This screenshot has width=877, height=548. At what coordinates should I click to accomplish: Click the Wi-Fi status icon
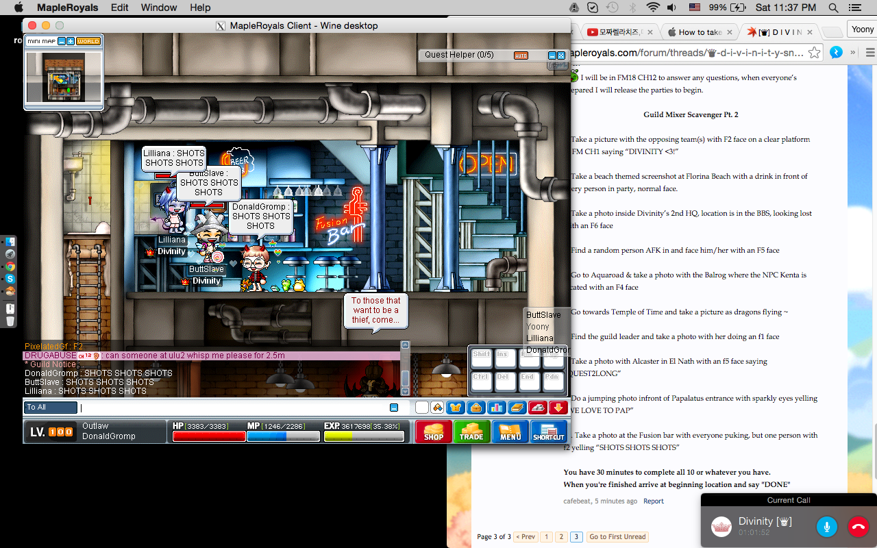tap(653, 8)
